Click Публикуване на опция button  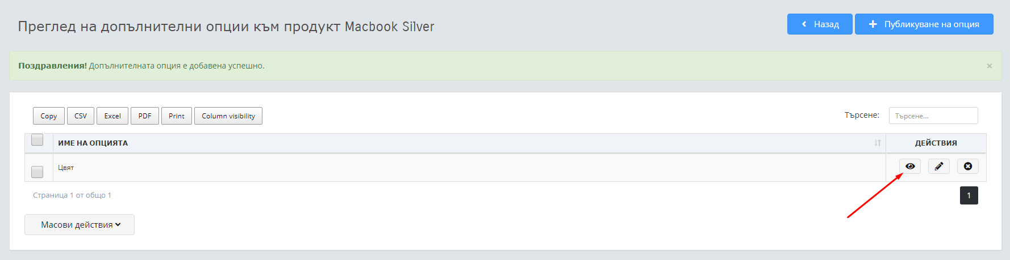pos(924,24)
